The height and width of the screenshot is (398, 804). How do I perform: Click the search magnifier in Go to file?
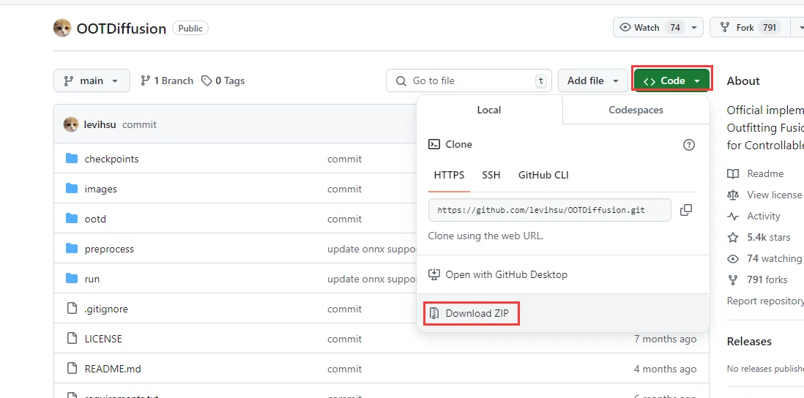point(401,81)
